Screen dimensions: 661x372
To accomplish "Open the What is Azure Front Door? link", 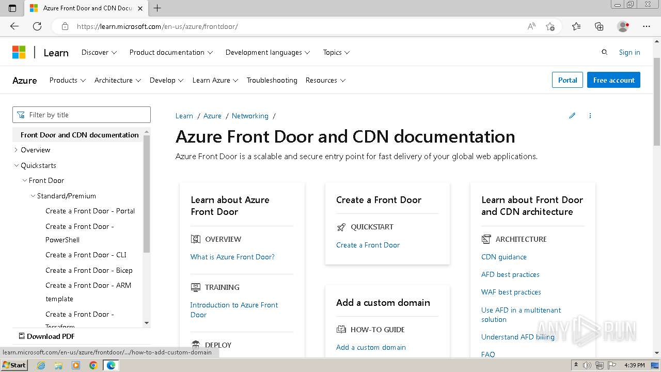I will click(x=232, y=257).
